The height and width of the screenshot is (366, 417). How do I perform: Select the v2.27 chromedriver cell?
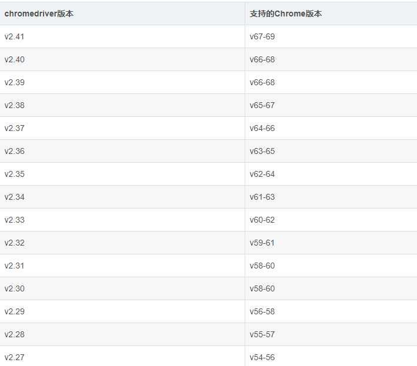point(122,356)
